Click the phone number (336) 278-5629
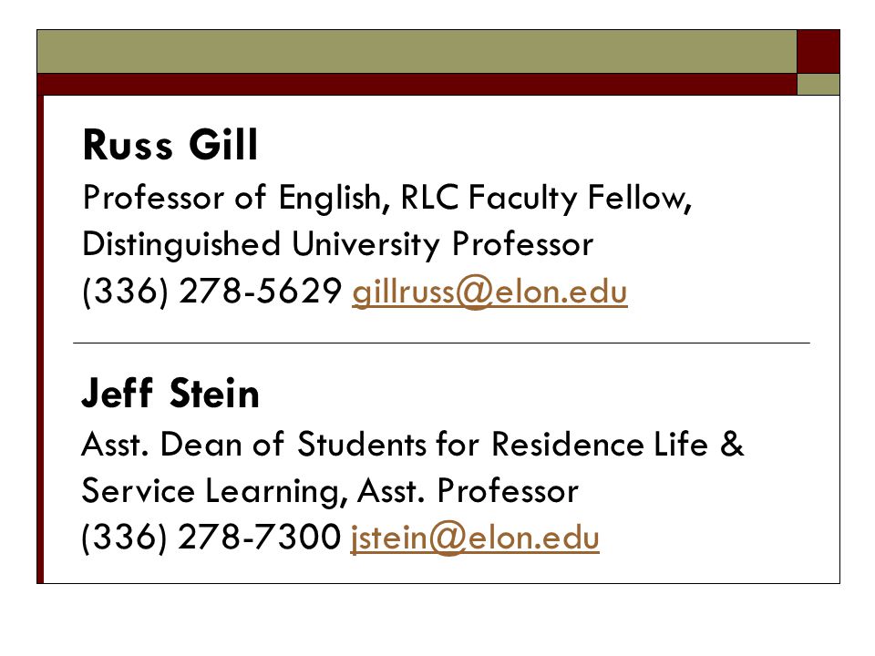Screen dimensions: 875x656 211,292
